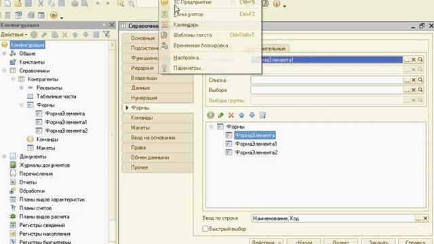The height and width of the screenshot is (244, 434).
Task: Clear the Ввод по строке field with its X
Action: [425, 218]
